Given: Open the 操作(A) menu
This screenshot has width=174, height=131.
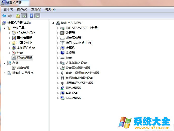Looking at the screenshot, I should click(22, 10).
